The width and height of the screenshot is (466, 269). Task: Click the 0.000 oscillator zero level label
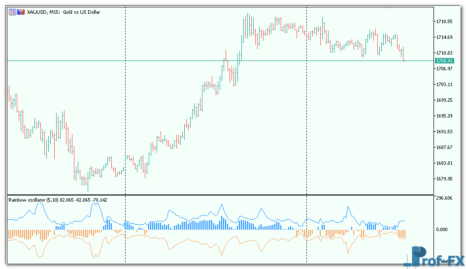[x=441, y=230]
